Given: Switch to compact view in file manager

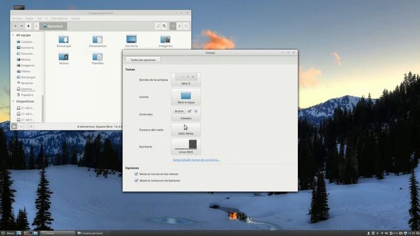Looking at the screenshot, I should click(186, 26).
